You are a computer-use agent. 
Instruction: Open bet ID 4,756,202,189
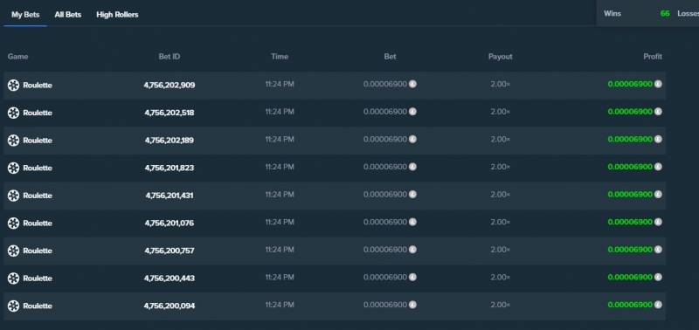tap(170, 141)
